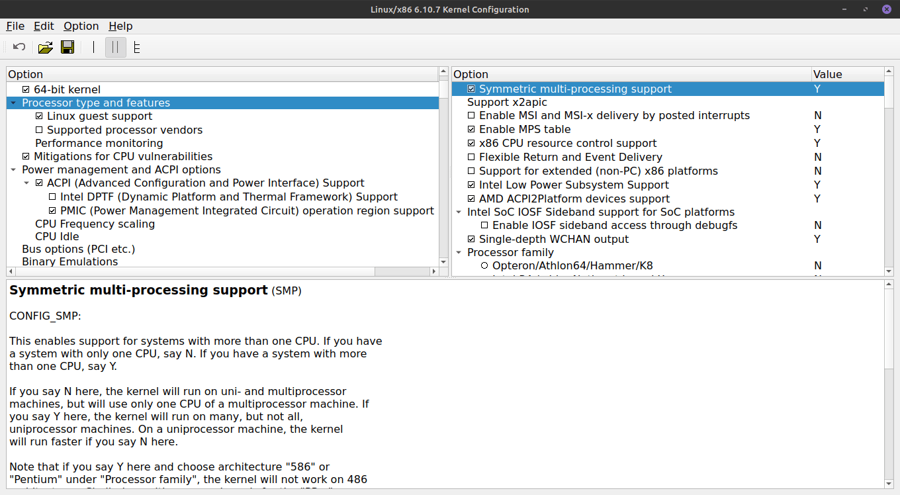Enable IOSF sideband access through debugfs checkbox
The width and height of the screenshot is (900, 495).
[484, 226]
